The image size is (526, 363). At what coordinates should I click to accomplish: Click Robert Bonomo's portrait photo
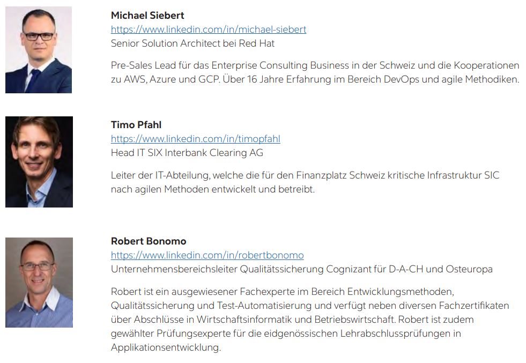(x=39, y=283)
